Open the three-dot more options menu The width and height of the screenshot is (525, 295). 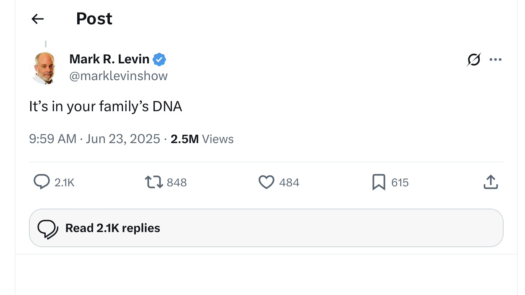(x=496, y=60)
